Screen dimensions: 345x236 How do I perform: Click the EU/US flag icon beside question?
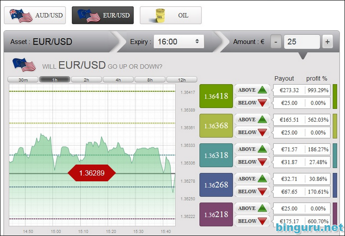coord(24,65)
